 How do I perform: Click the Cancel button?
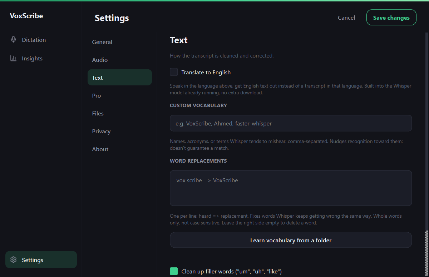tap(346, 18)
